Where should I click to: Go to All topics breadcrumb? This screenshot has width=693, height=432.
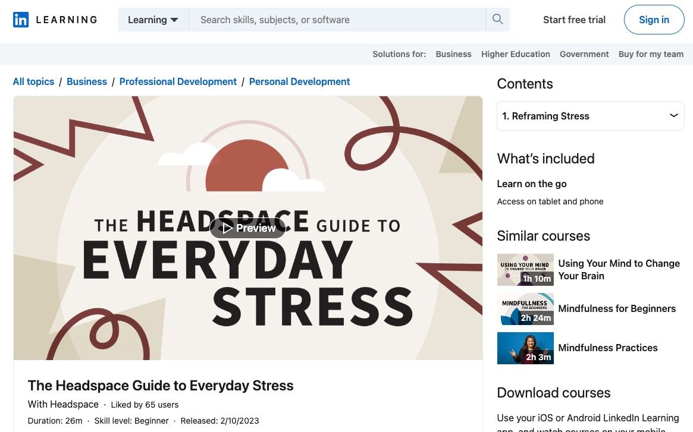33,81
